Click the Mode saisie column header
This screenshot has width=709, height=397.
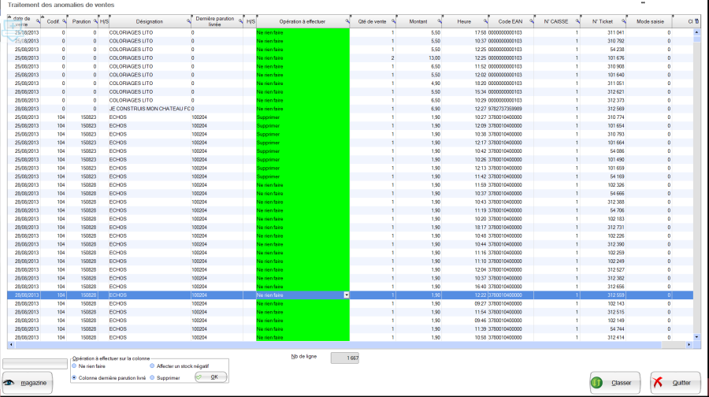(x=653, y=21)
